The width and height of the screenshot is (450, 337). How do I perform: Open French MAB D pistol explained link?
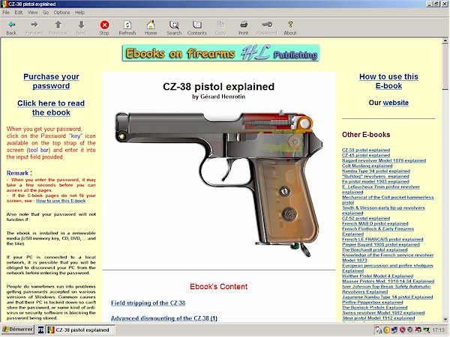click(x=375, y=223)
